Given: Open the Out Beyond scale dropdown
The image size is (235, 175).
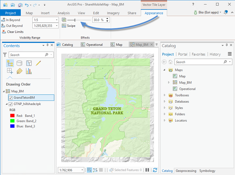Looking at the screenshot, I should 57,26.
